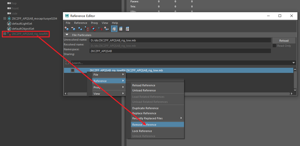Click the List Reference Edits icon

click(121, 29)
